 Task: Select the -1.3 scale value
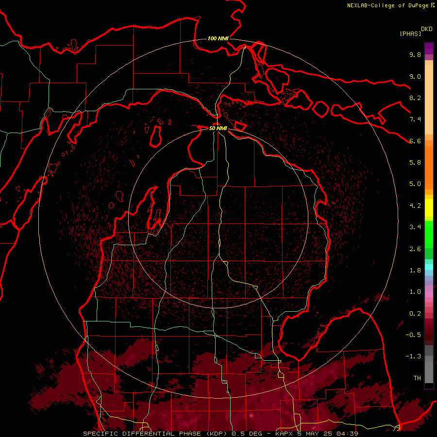click(x=413, y=356)
